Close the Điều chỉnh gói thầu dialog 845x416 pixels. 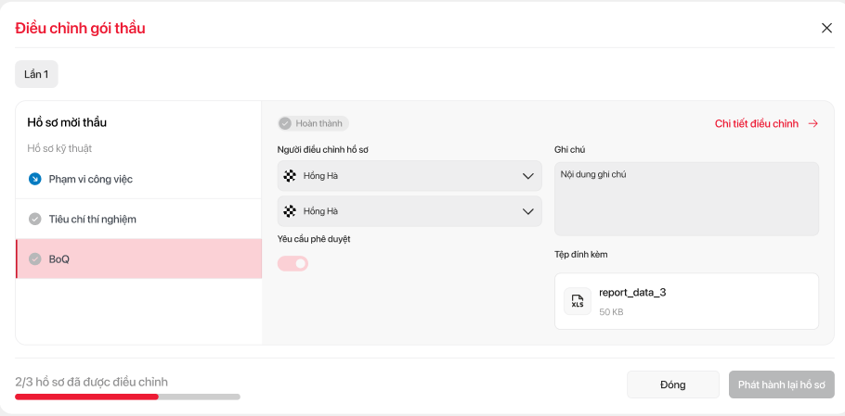(x=826, y=28)
